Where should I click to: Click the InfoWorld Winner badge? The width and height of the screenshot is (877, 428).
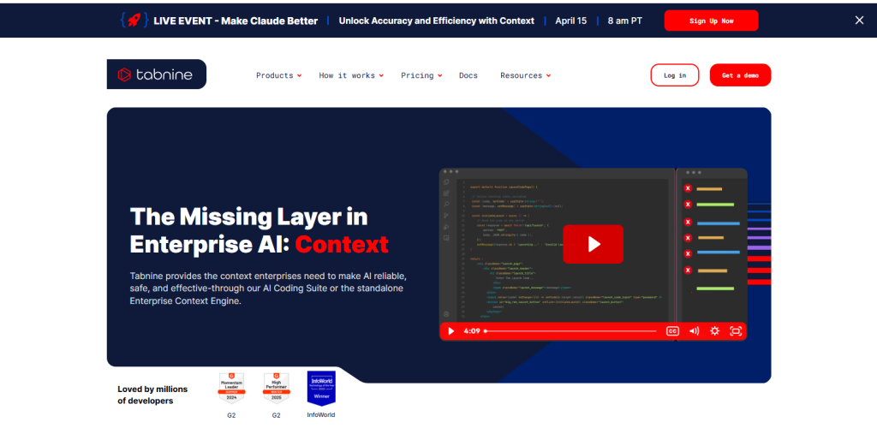click(x=321, y=388)
